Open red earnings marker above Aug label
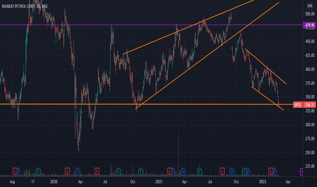 point(15,172)
